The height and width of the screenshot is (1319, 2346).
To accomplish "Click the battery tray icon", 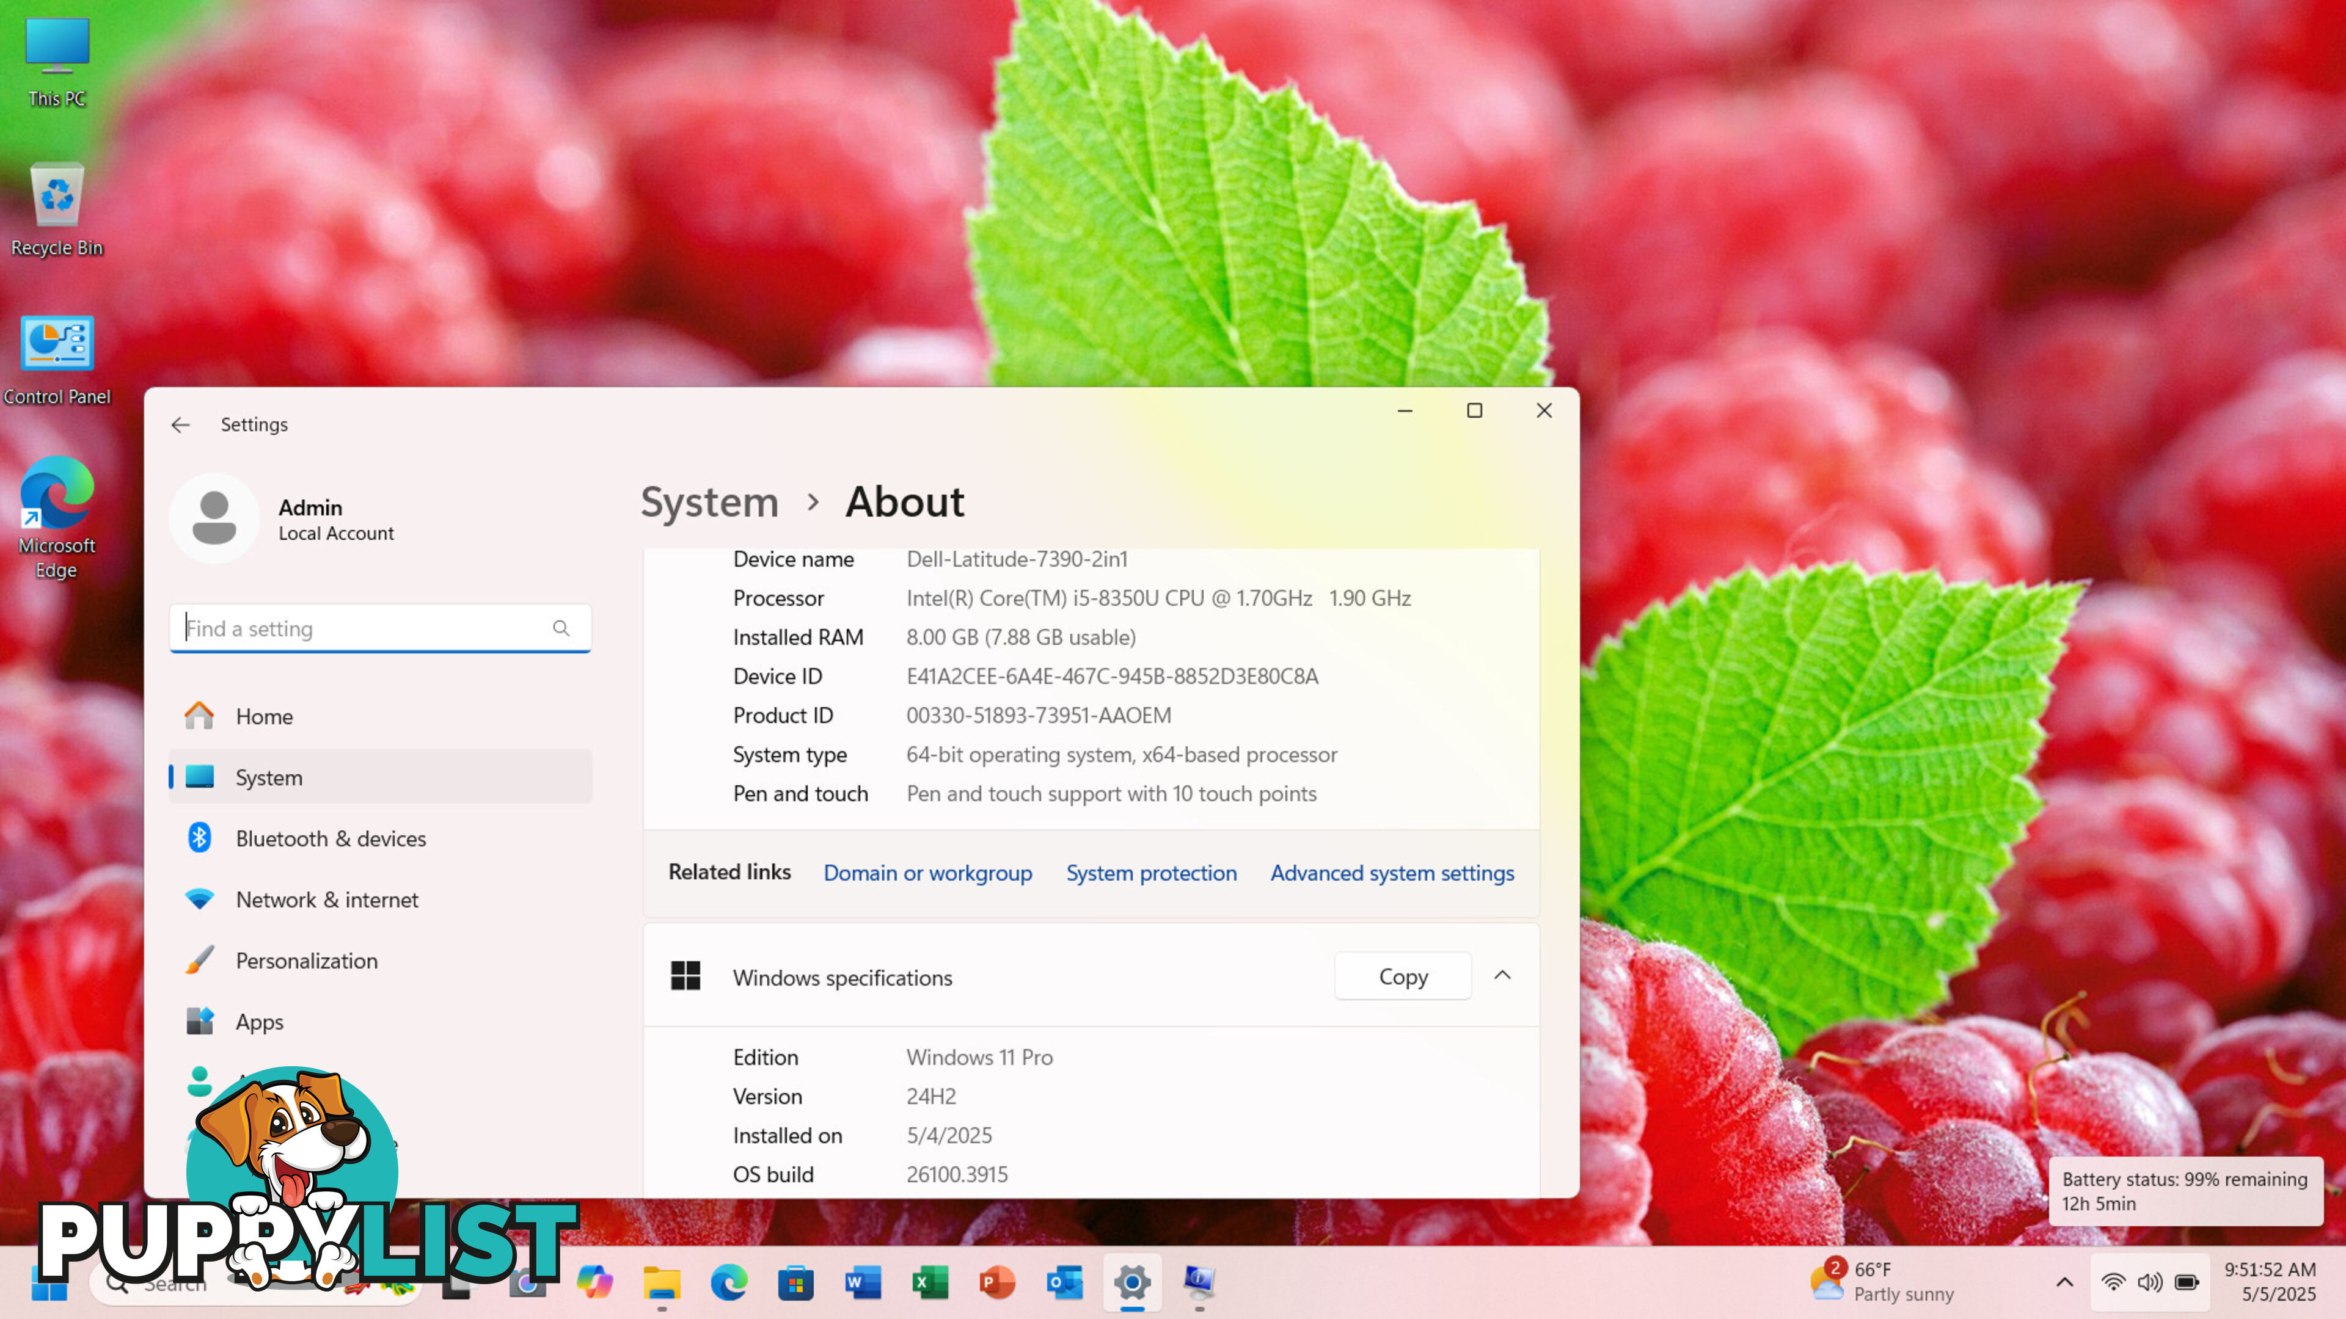I will (2188, 1282).
